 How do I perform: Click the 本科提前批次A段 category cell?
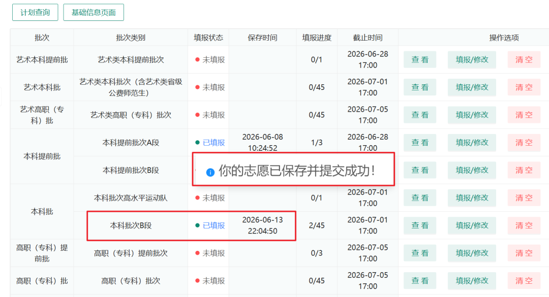(131, 142)
